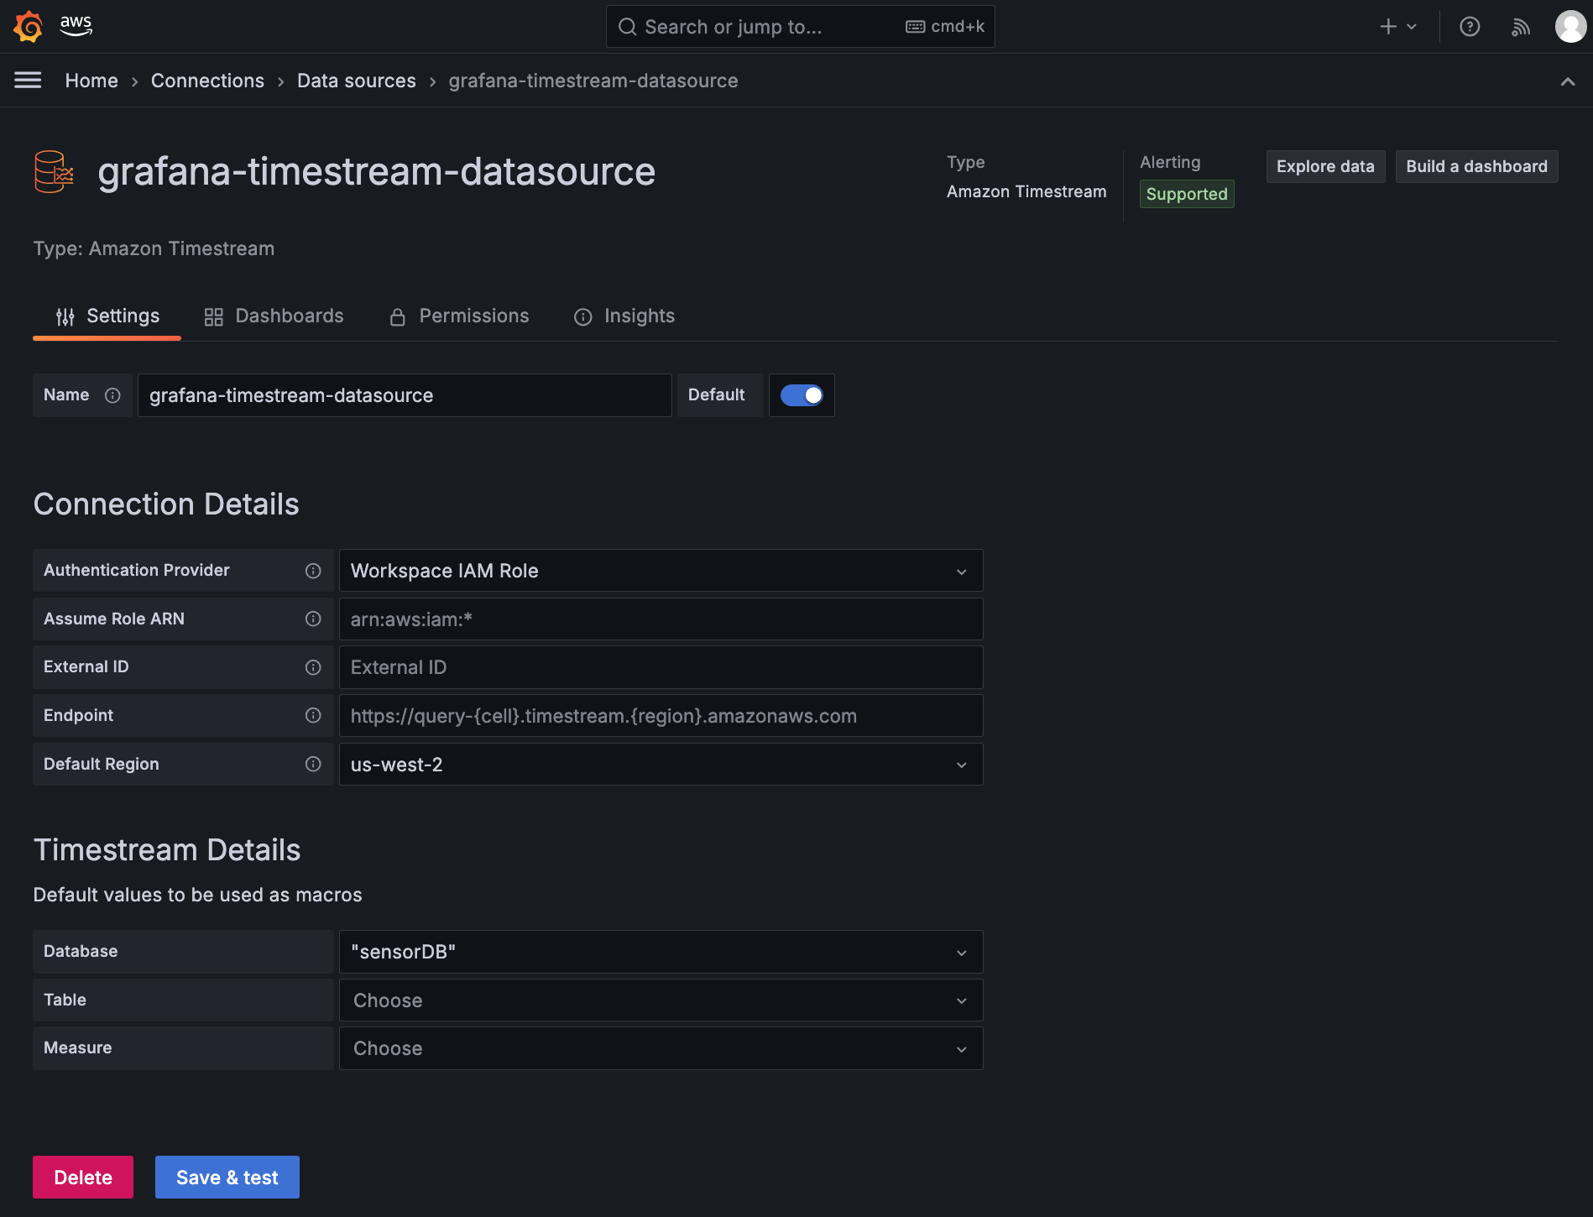Screen dimensions: 1593x1217
Task: Open the Measure Choose dropdown
Action: coord(661,1048)
